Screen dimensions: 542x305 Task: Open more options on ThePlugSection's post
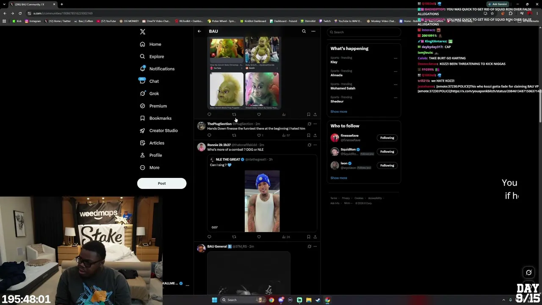[315, 124]
